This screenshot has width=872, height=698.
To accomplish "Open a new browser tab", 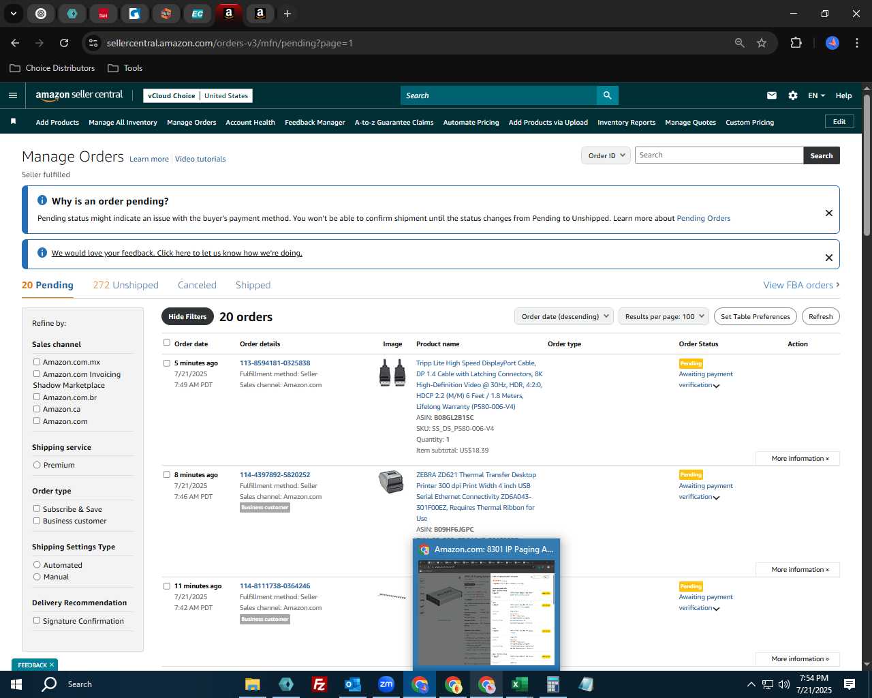I will pos(287,14).
